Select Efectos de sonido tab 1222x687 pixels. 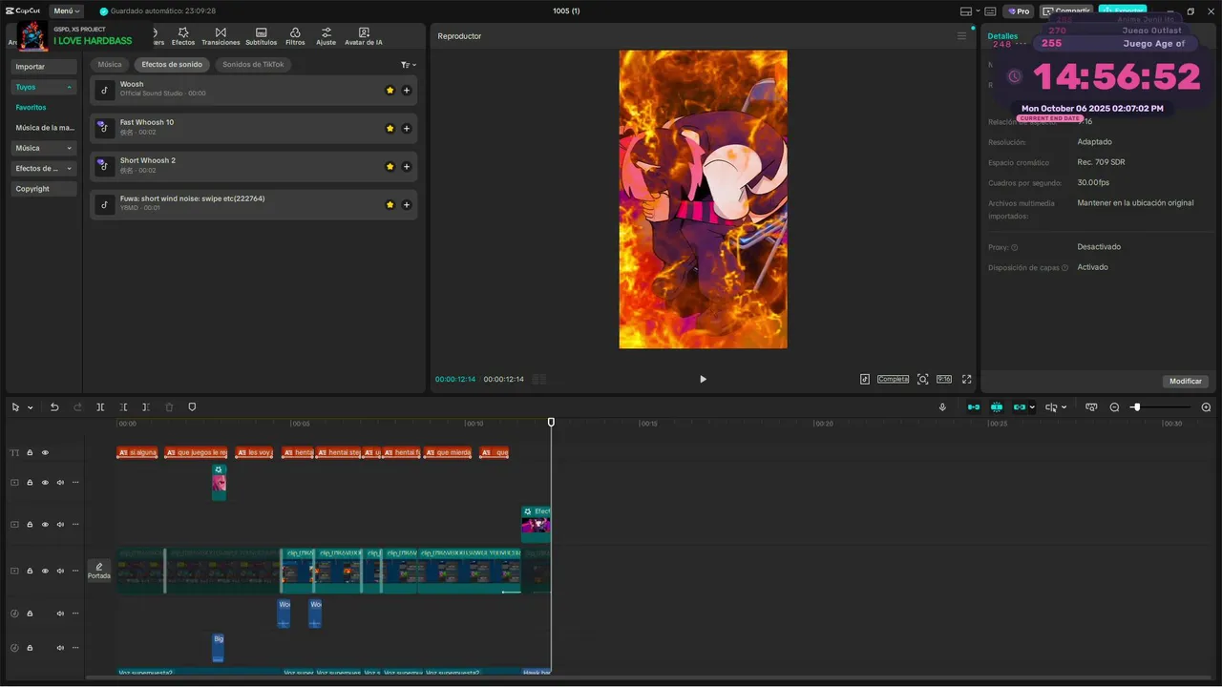point(172,65)
